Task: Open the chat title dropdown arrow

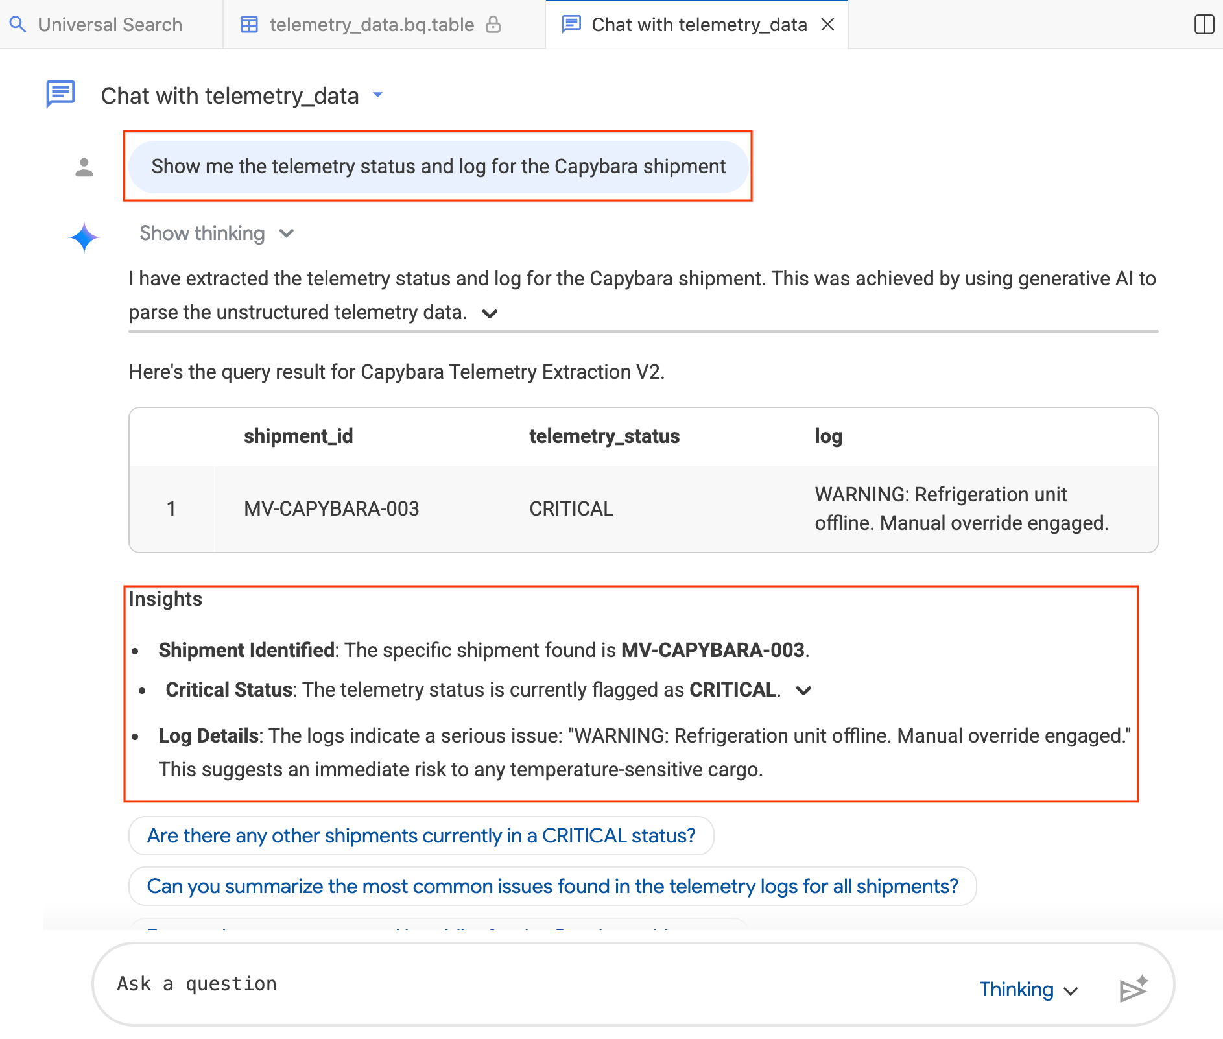Action: 378,95
